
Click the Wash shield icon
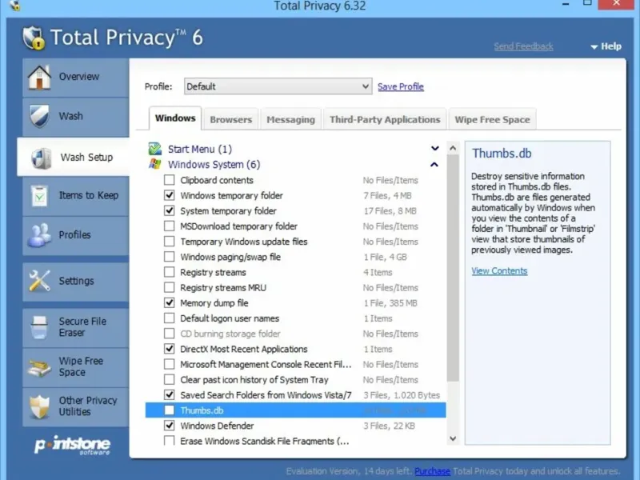pos(39,116)
